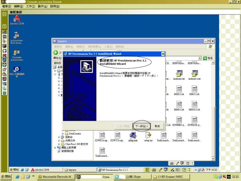
Task: Select the MM2.Cab file
Action: tap(179, 91)
